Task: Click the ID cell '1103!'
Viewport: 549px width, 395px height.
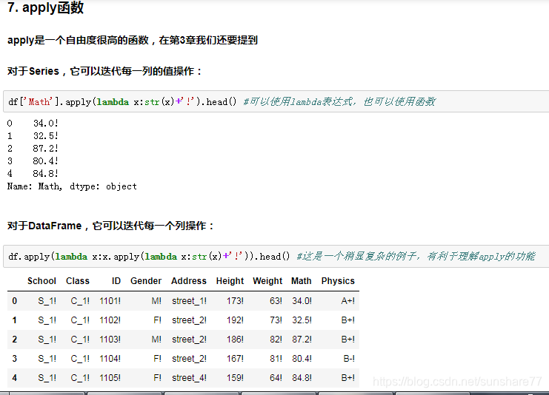Action: (110, 340)
